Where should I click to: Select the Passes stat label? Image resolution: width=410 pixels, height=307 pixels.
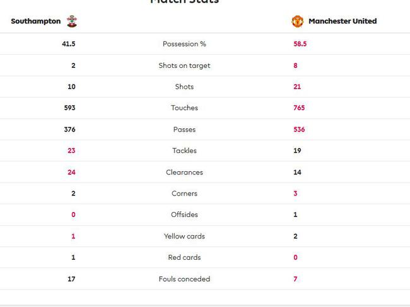[184, 130]
